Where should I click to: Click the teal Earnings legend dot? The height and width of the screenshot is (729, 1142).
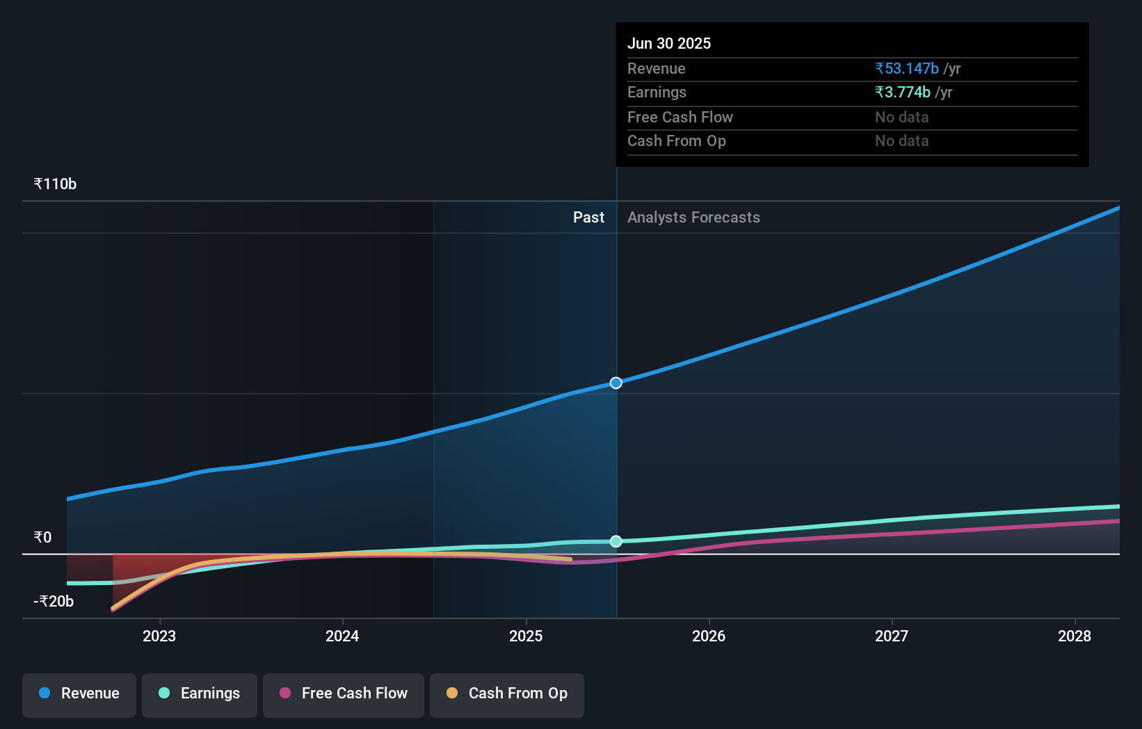[x=163, y=694]
